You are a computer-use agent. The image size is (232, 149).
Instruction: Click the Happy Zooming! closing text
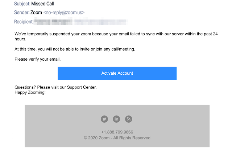30,92
